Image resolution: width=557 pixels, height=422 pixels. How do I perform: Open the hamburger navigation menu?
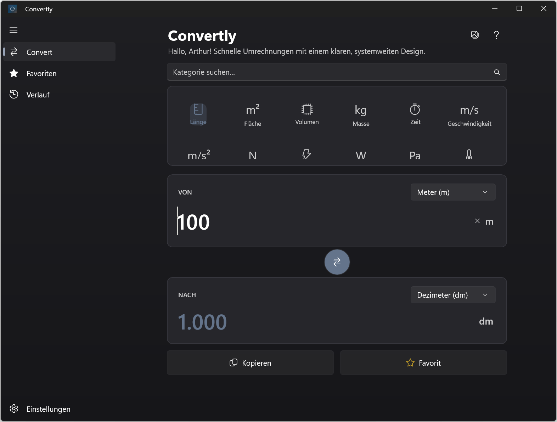click(13, 30)
